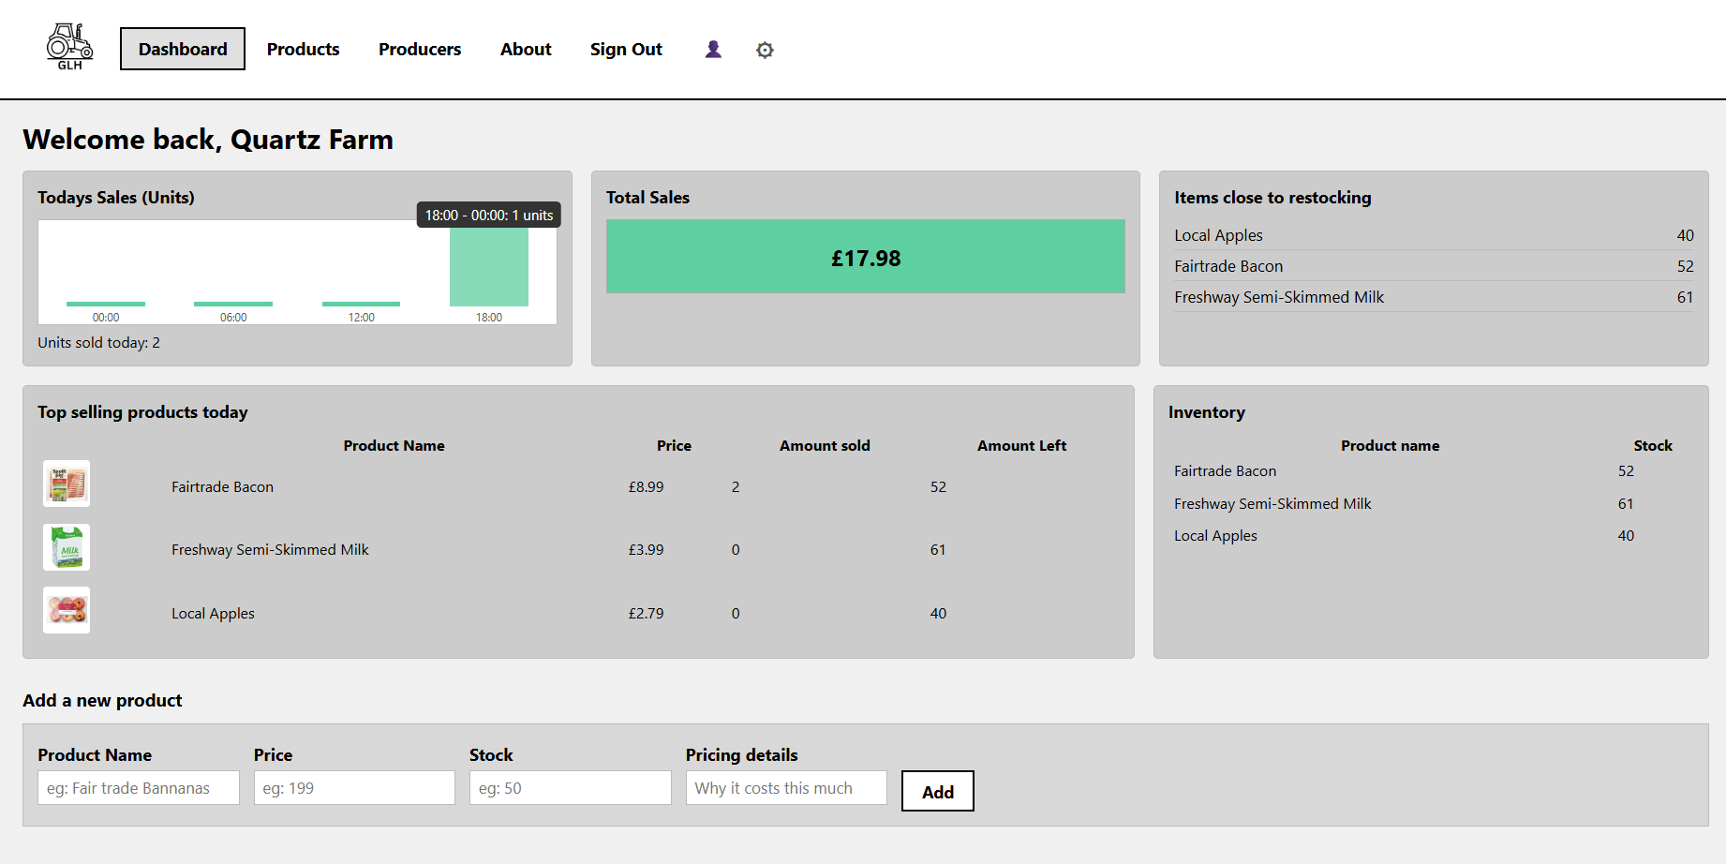Click the Amount Left column header

click(x=1021, y=446)
